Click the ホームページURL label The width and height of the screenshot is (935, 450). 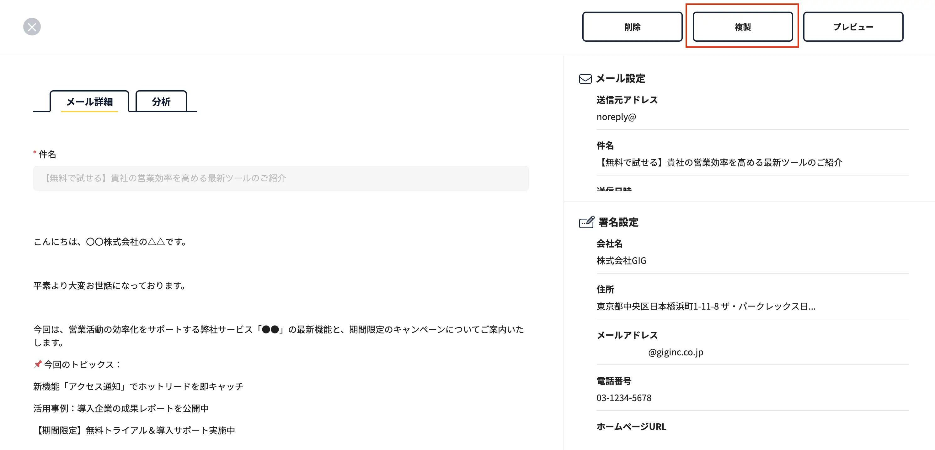tap(631, 427)
